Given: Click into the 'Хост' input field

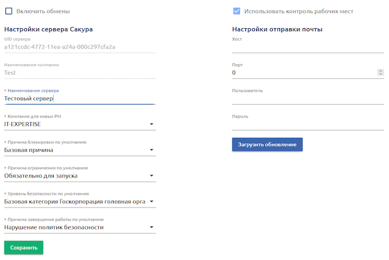Looking at the screenshot, I should point(308,47).
